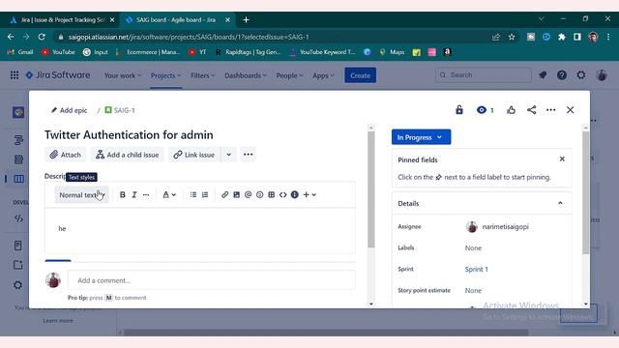
Task: Open the Dashboards menu
Action: [x=245, y=75]
